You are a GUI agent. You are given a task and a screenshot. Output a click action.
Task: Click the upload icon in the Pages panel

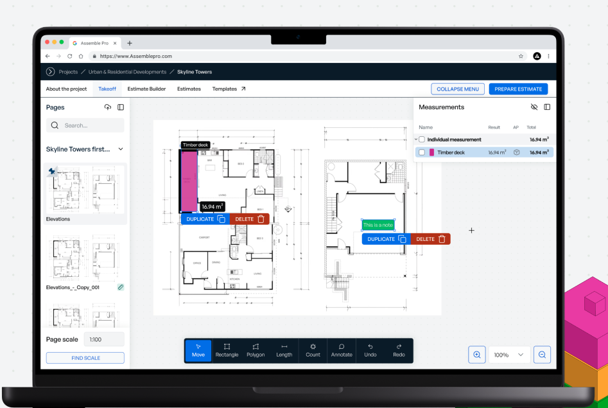tap(108, 107)
